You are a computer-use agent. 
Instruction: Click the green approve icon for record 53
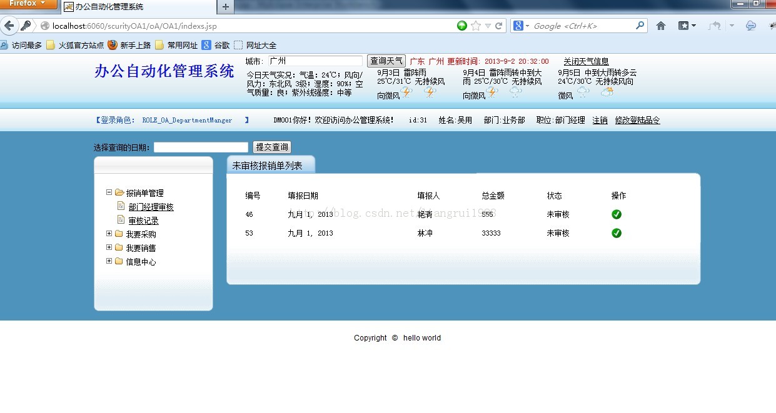(x=617, y=232)
